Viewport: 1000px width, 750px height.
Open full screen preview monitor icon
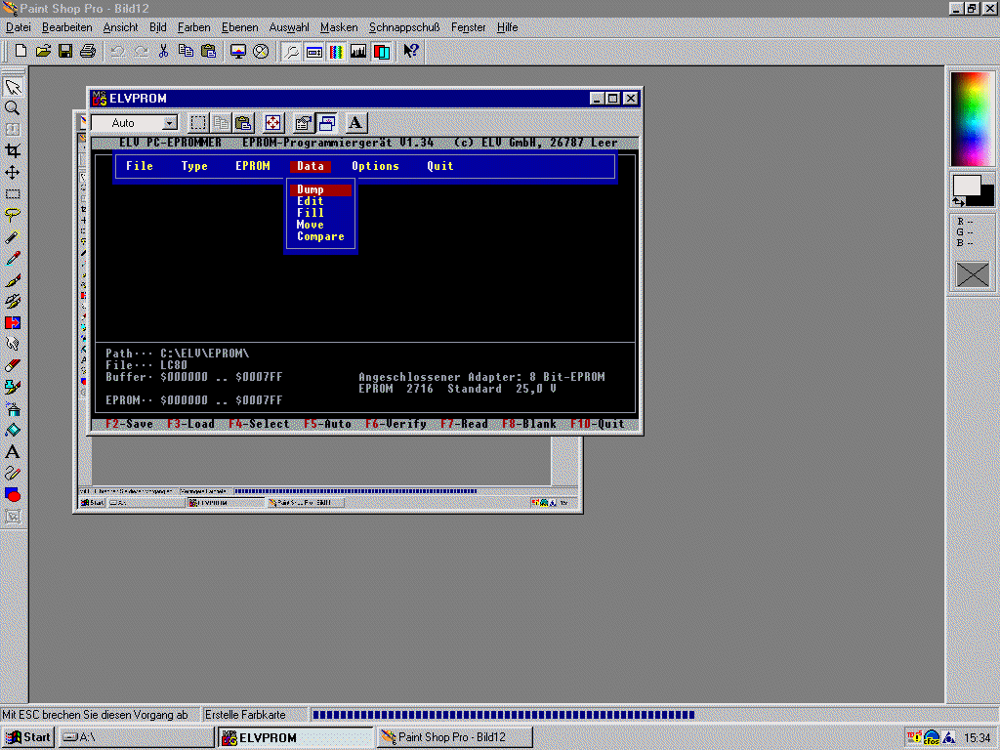238,51
